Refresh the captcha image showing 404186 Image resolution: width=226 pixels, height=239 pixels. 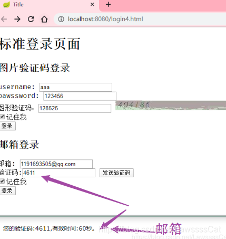point(171,106)
